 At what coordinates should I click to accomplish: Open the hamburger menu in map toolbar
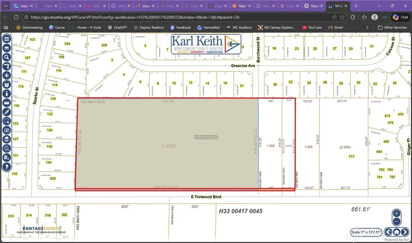(x=6, y=39)
